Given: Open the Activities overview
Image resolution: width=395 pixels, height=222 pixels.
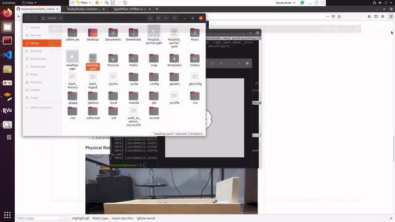Looking at the screenshot, I should coord(9,2).
